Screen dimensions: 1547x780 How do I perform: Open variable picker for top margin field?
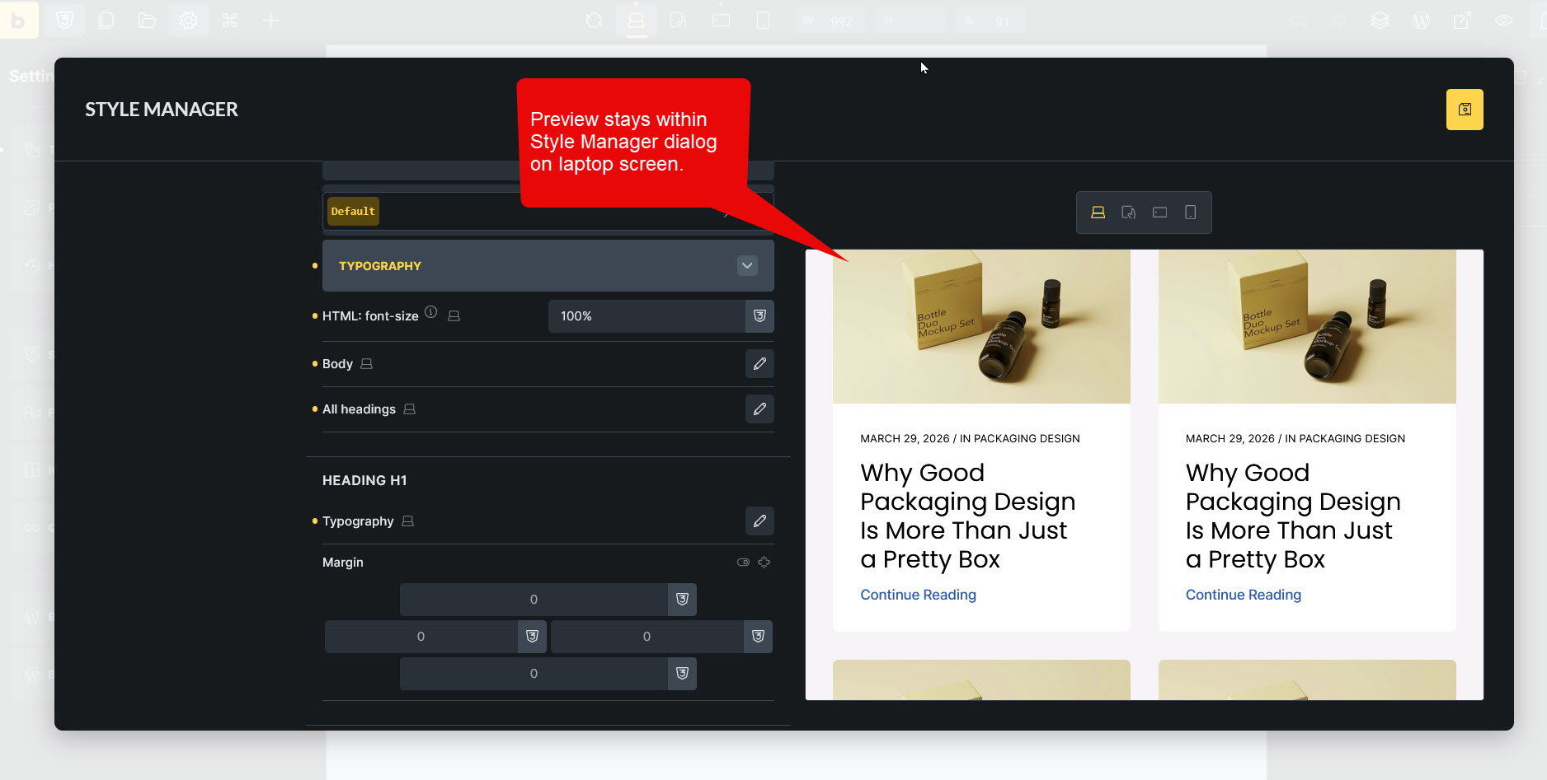682,600
